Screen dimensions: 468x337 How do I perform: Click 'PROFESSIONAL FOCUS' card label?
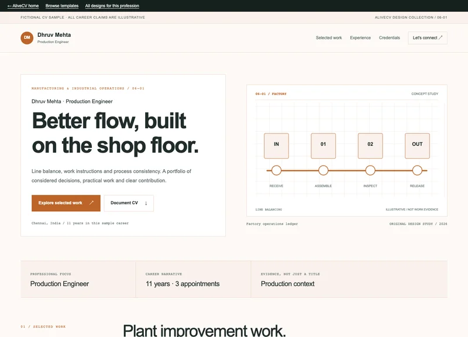[x=50, y=274]
